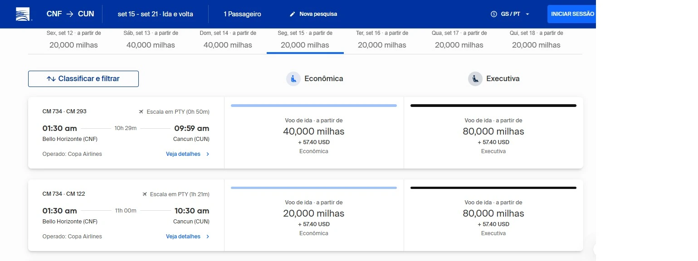Click the currency coin icon beside GS / PT
The image size is (698, 261).
[x=494, y=14]
